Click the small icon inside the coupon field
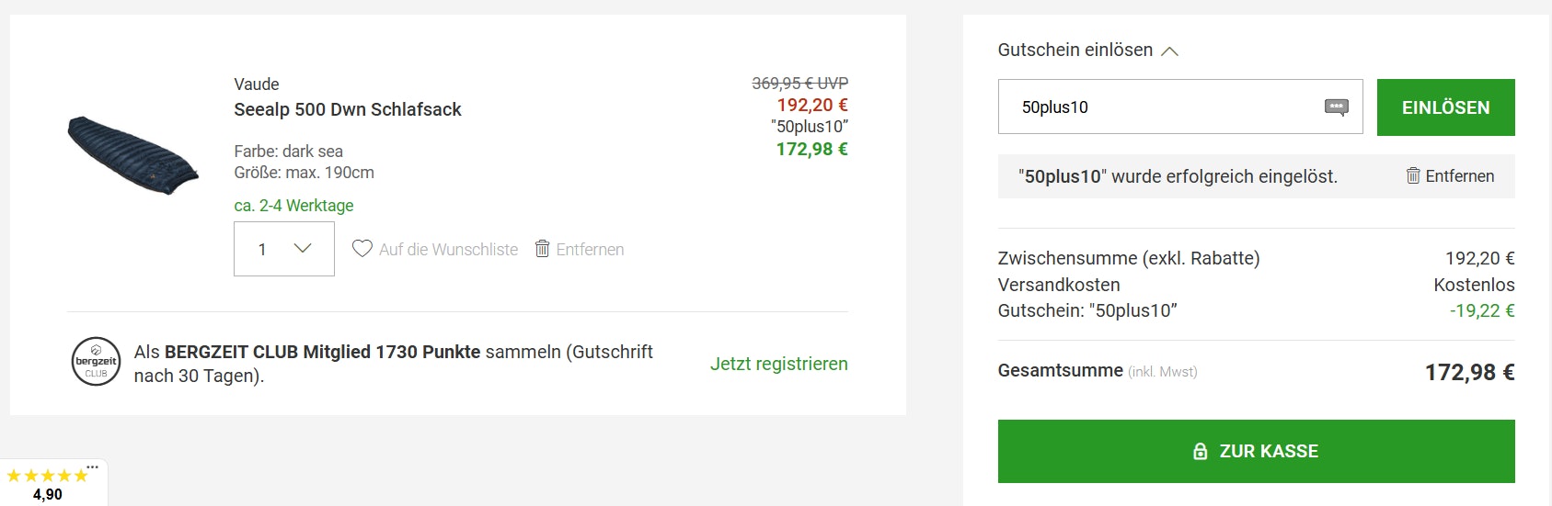 tap(1336, 107)
